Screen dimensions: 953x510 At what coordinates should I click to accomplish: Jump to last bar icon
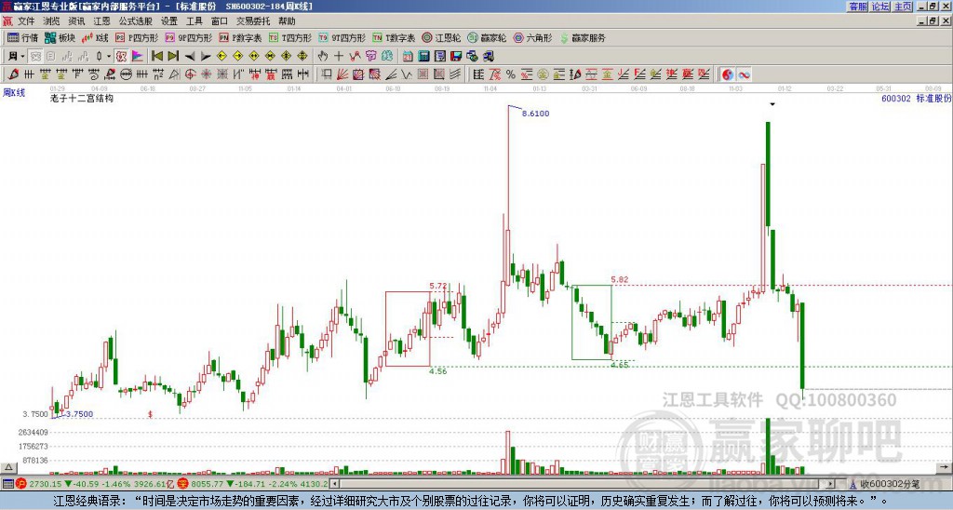(173, 57)
